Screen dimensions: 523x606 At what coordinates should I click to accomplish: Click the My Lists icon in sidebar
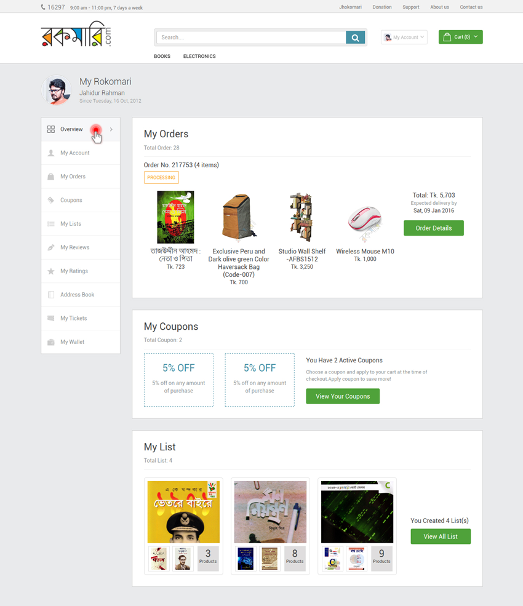(x=50, y=224)
